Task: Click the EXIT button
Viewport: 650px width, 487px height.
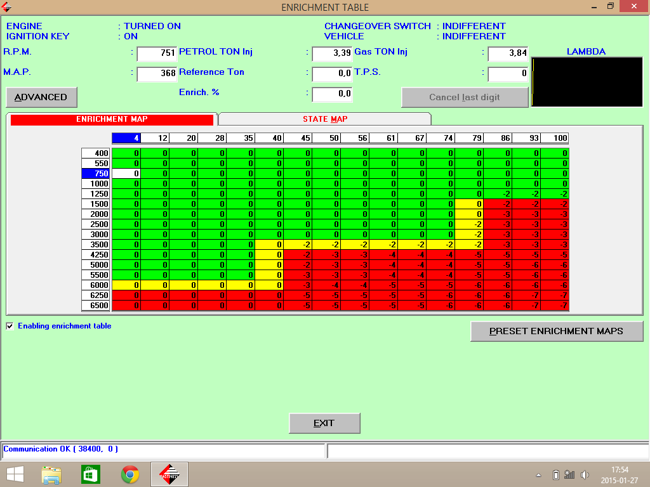Action: pyautogui.click(x=324, y=423)
